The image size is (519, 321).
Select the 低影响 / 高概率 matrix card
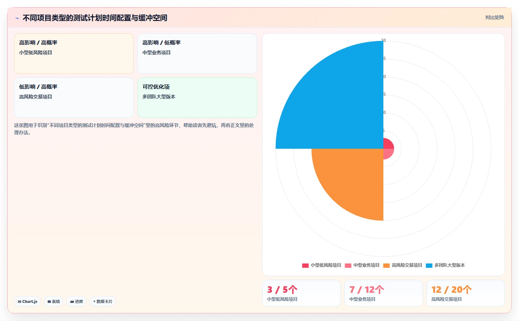pos(74,98)
